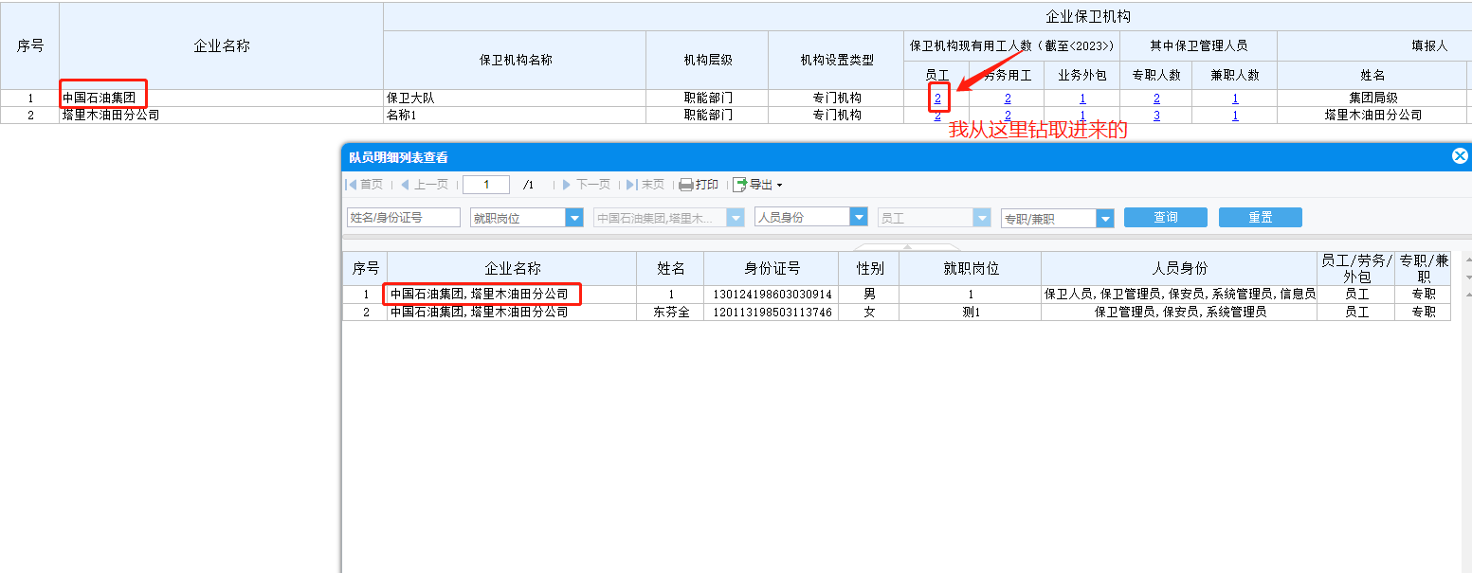Click the 兼职人数 column header
The height and width of the screenshot is (573, 1472).
click(1235, 75)
